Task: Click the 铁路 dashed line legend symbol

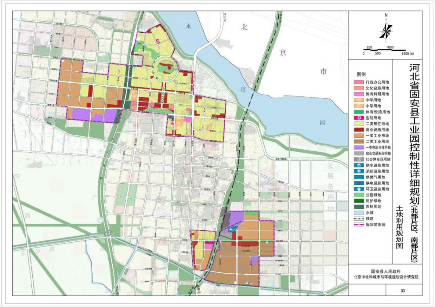Action: [x=359, y=219]
